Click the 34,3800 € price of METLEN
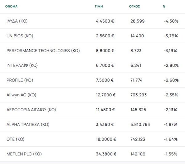185x164 pixels. [105, 154]
